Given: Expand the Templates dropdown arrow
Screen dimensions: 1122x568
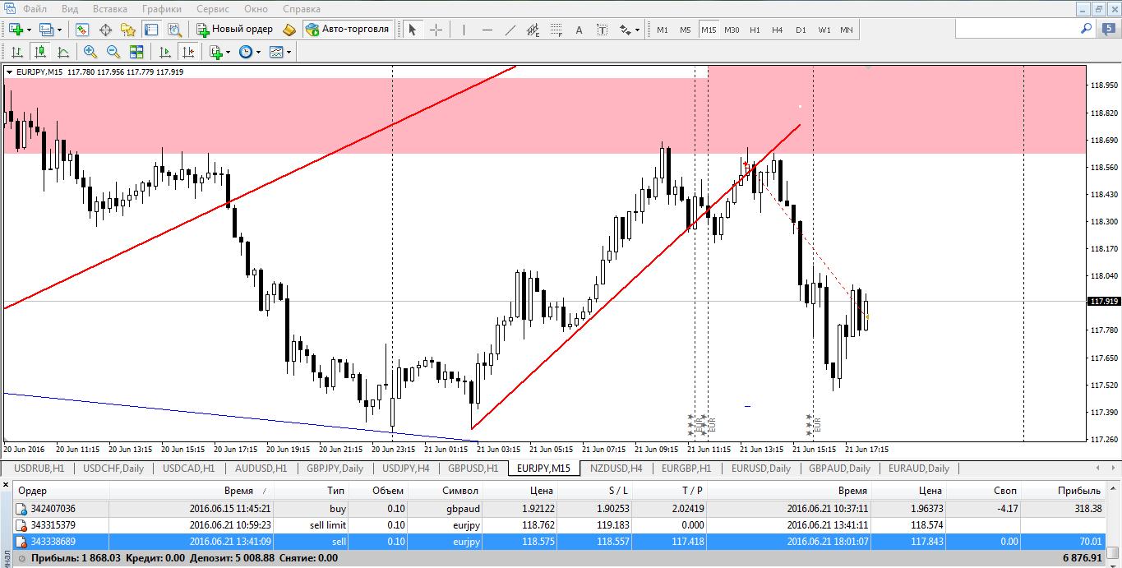Looking at the screenshot, I should 289,52.
